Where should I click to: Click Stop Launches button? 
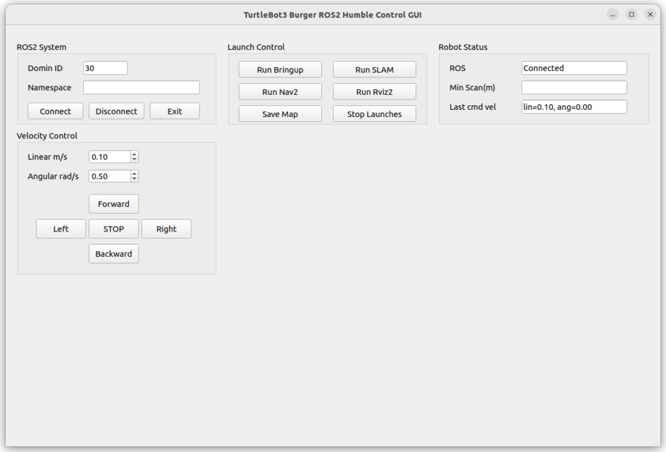click(374, 114)
